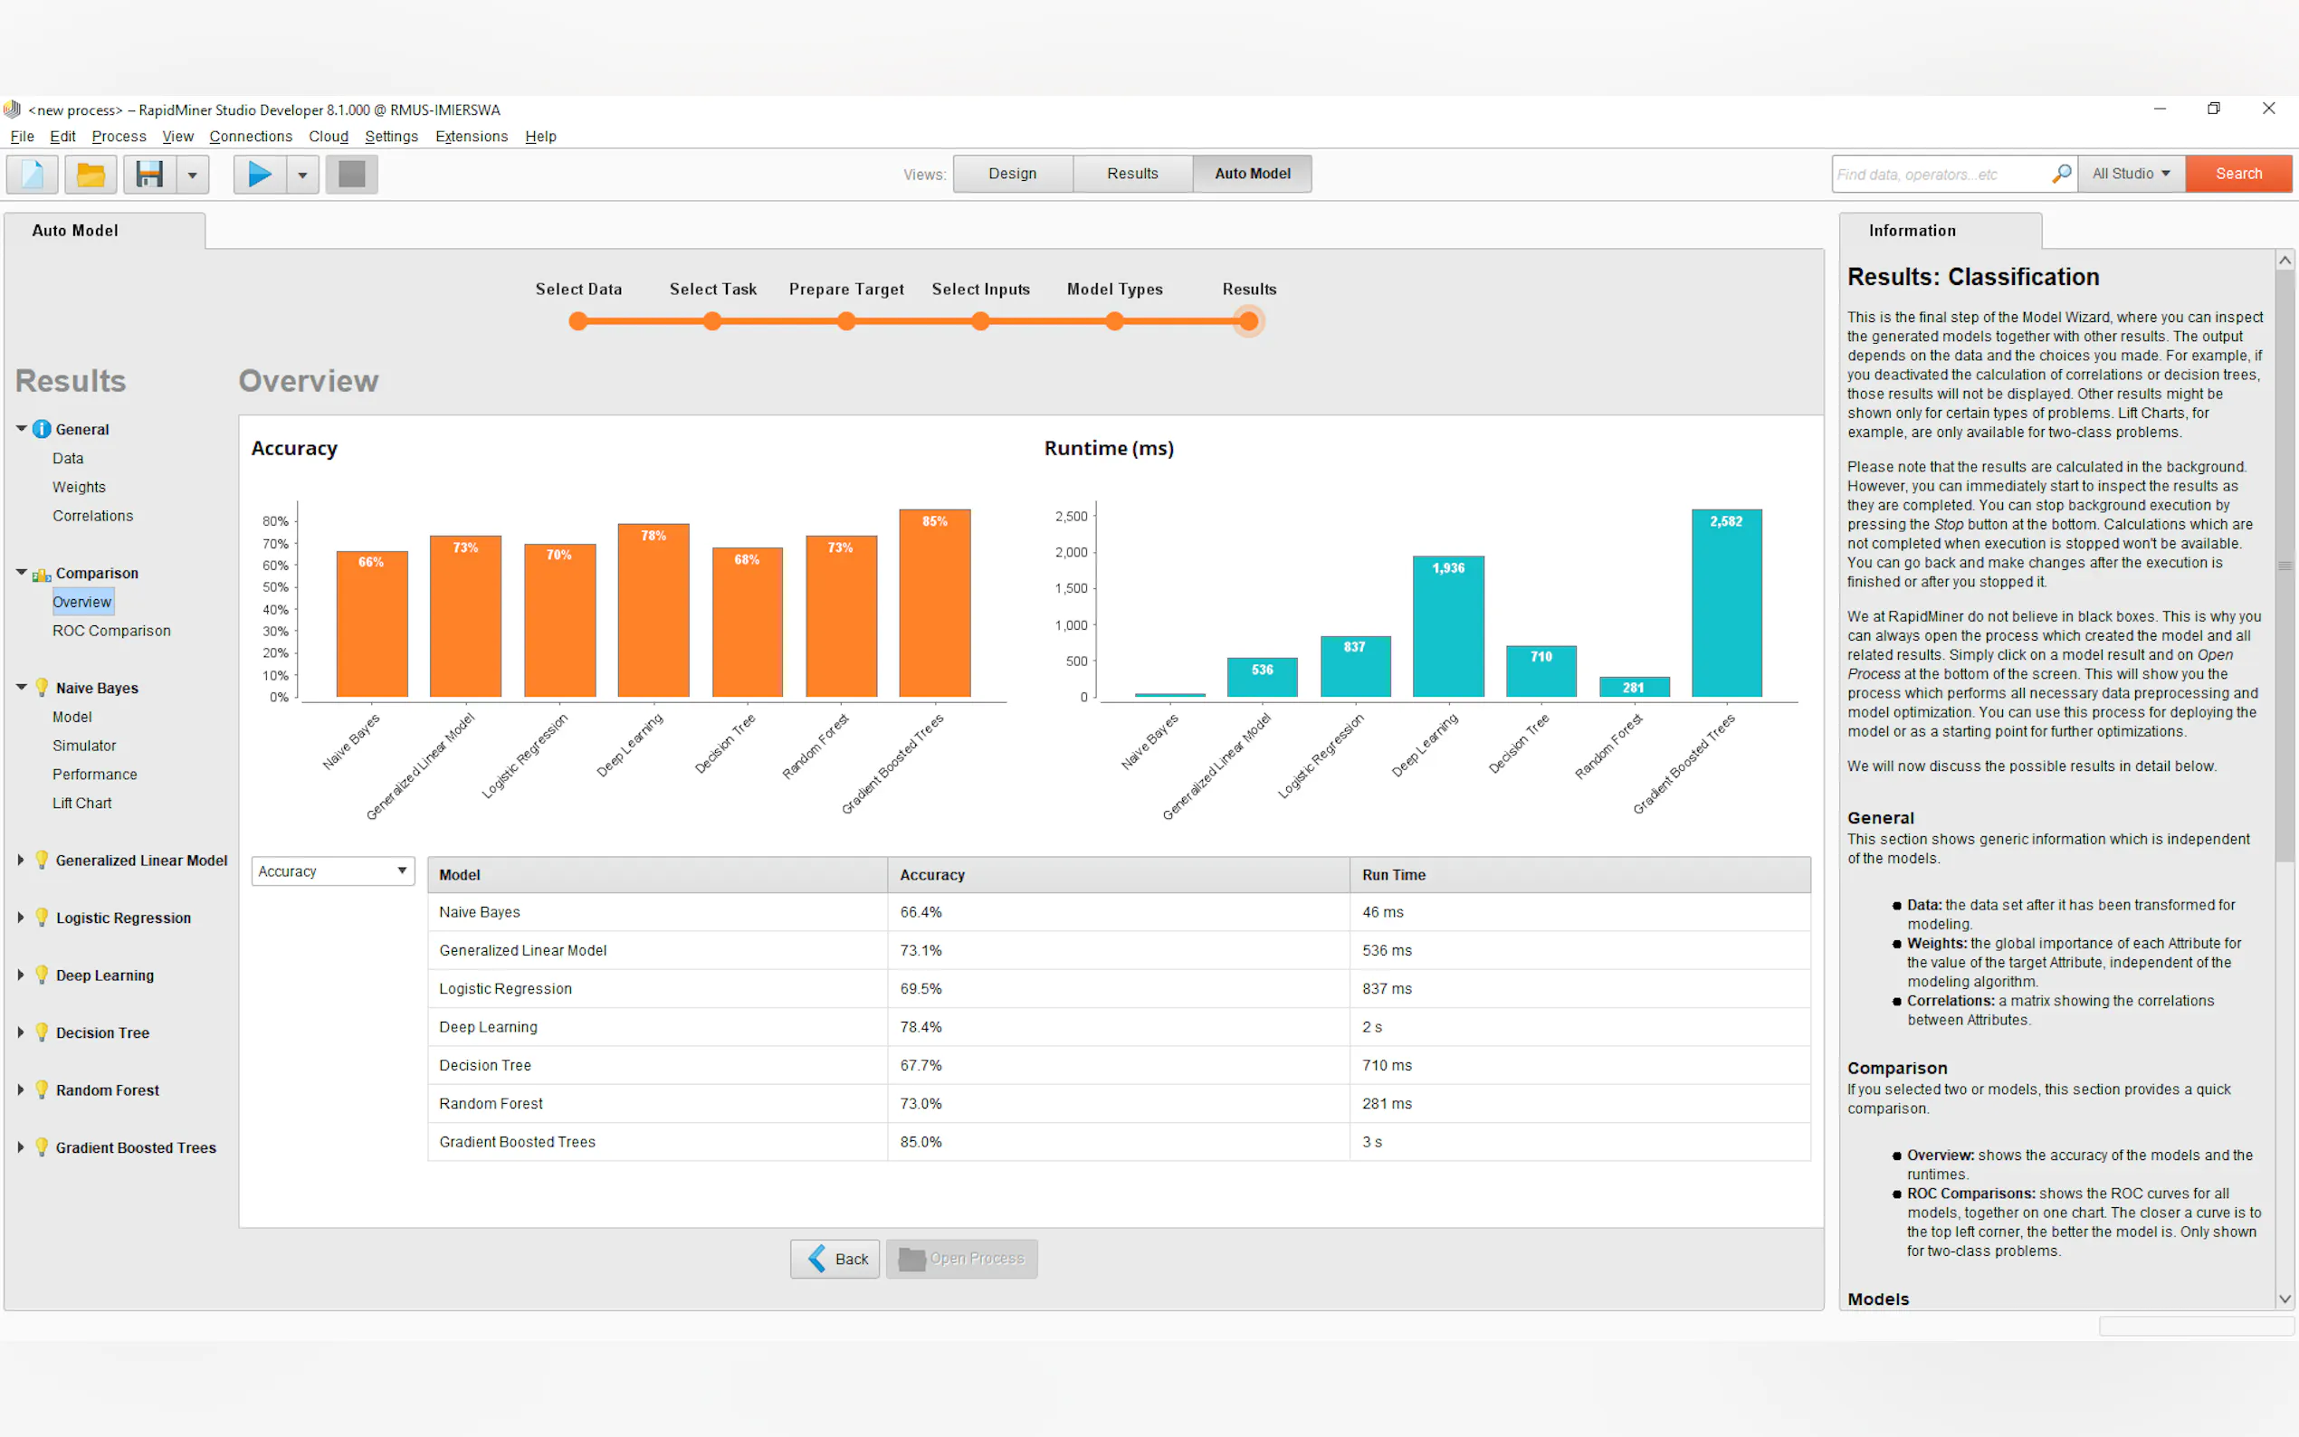Select Data under General
Image resolution: width=2299 pixels, height=1437 pixels.
pyautogui.click(x=69, y=458)
